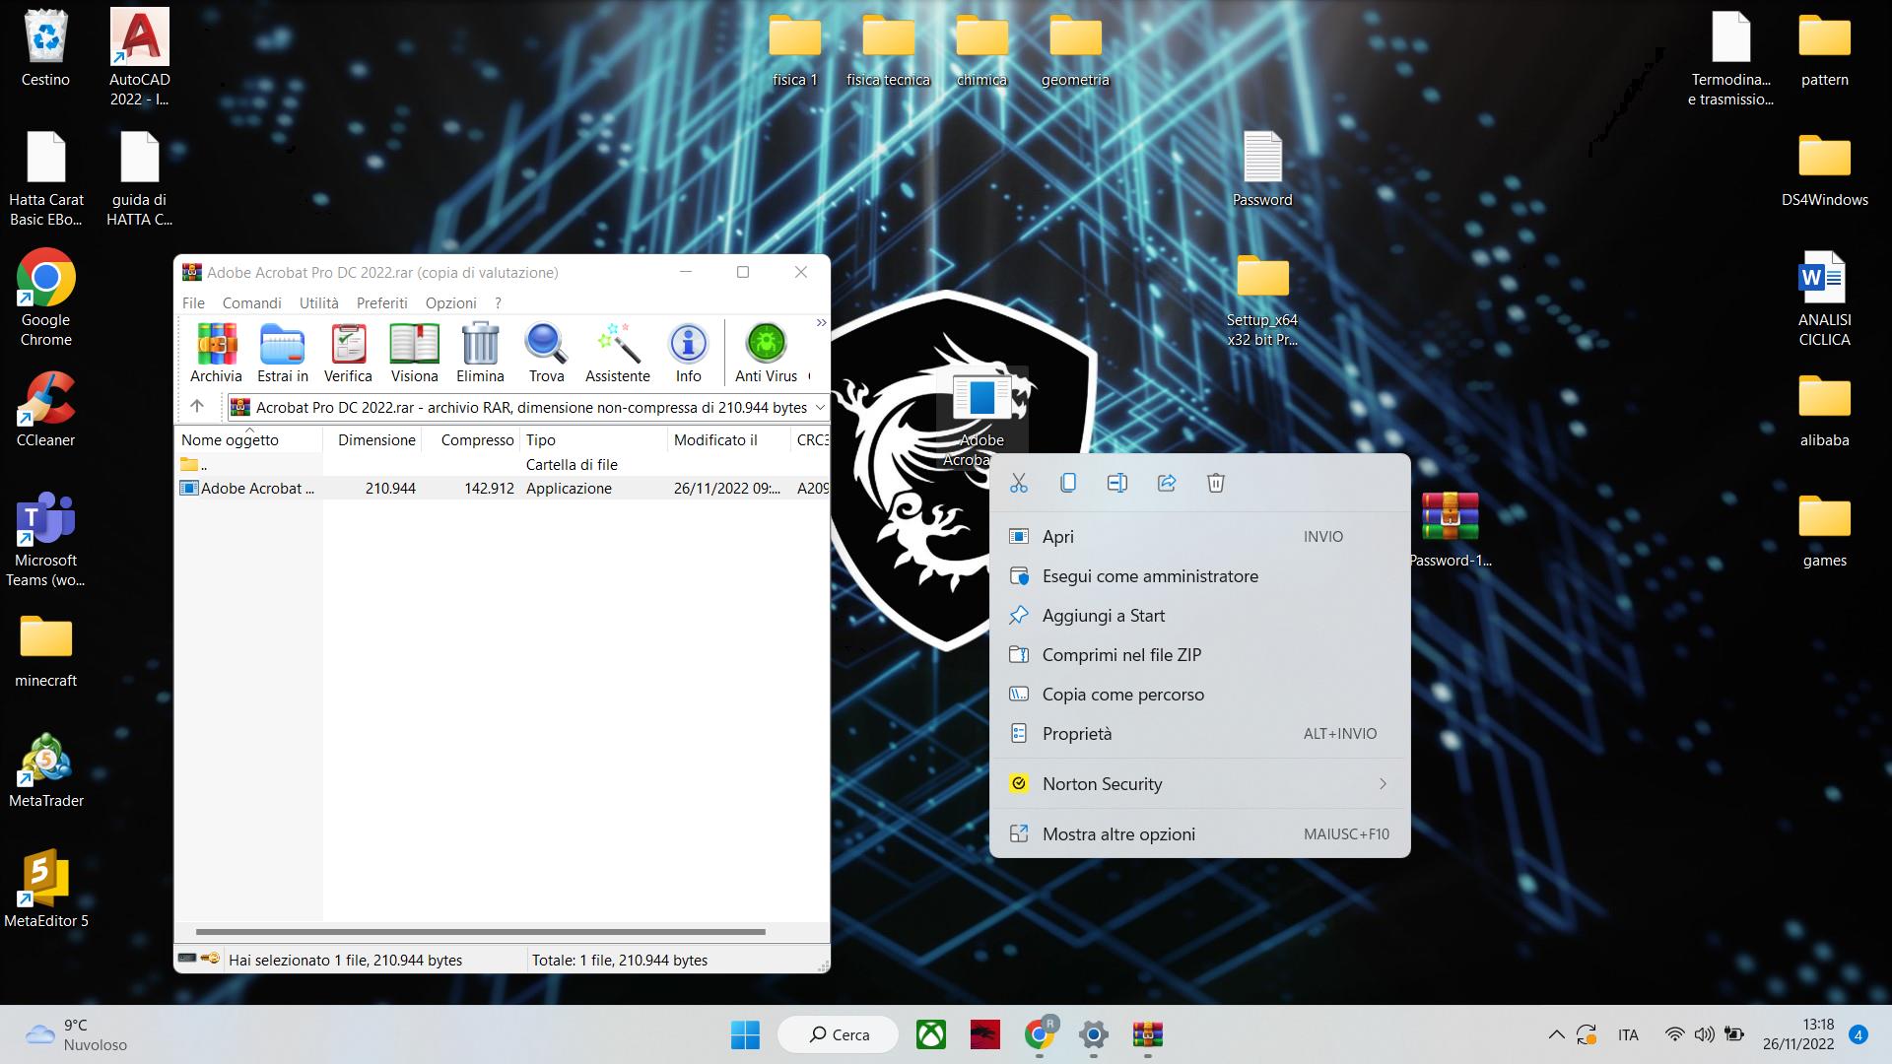Viewport: 1892px width, 1064px height.
Task: Show hidden icons in system tray
Action: [x=1556, y=1034]
